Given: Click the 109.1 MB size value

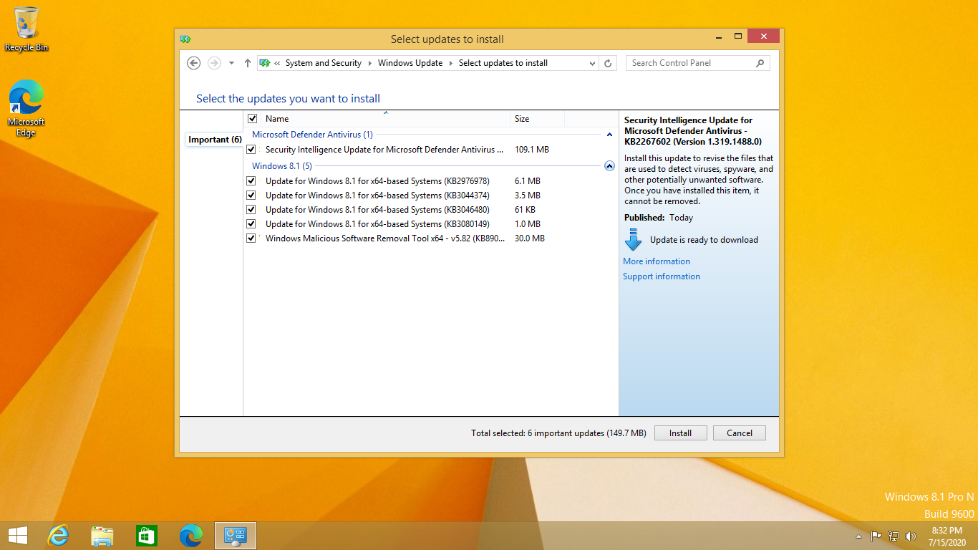Looking at the screenshot, I should [532, 150].
